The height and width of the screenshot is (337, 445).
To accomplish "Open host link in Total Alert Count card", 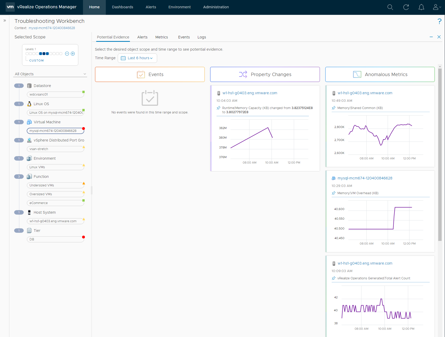I will click(365, 263).
